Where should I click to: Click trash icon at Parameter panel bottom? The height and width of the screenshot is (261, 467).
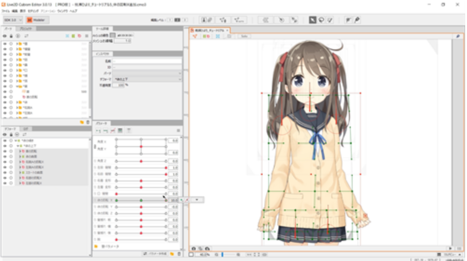pyautogui.click(x=179, y=254)
